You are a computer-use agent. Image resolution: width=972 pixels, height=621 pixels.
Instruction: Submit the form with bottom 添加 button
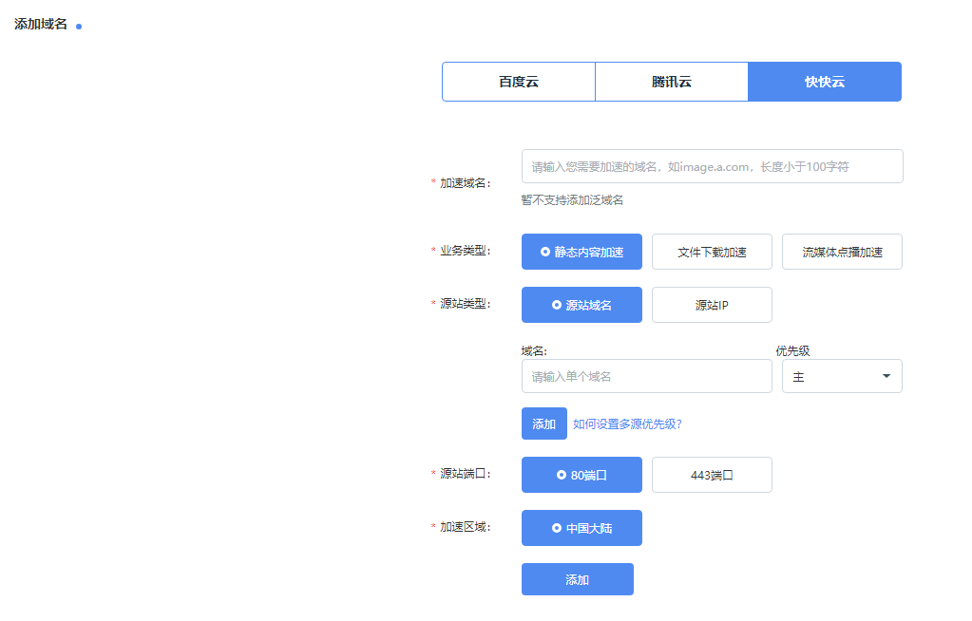click(x=577, y=579)
